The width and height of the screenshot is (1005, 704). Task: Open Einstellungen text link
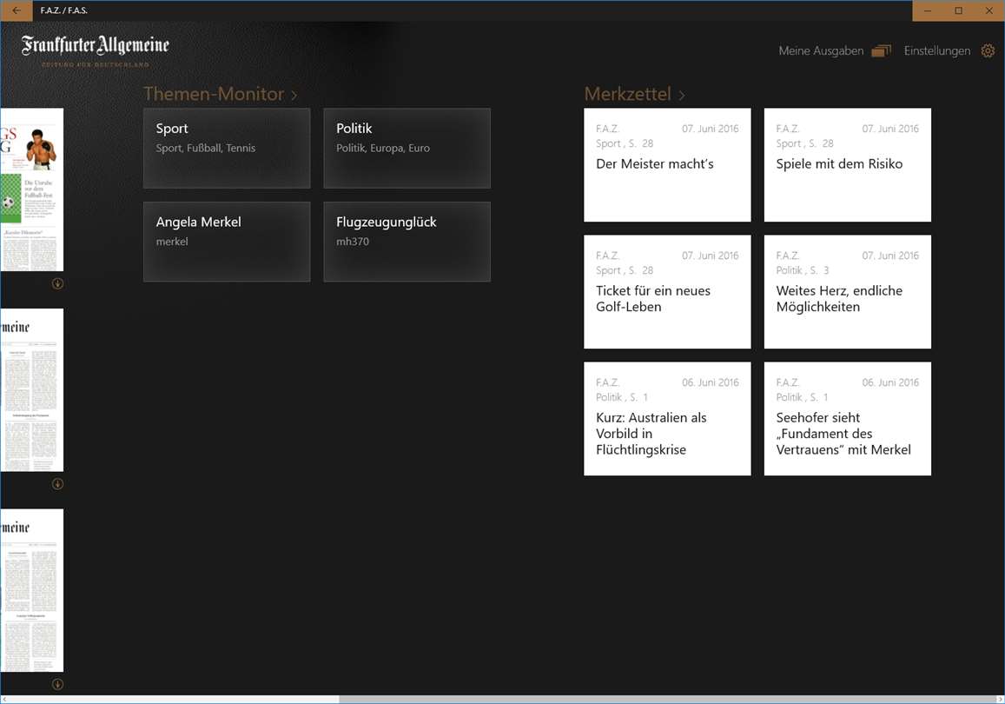tap(937, 50)
